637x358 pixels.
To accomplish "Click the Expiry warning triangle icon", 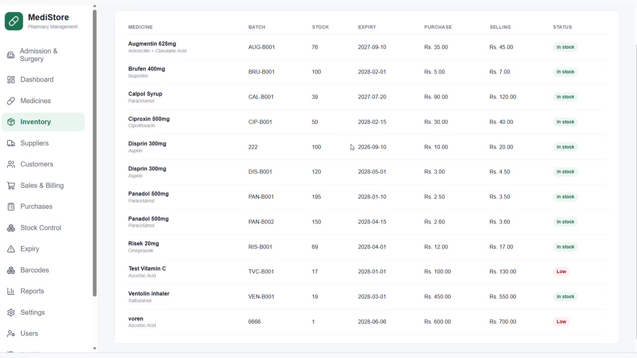I will [11, 249].
